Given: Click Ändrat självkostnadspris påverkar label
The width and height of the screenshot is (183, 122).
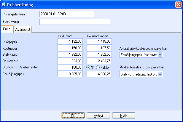Looking at the screenshot, I should [x=143, y=49].
